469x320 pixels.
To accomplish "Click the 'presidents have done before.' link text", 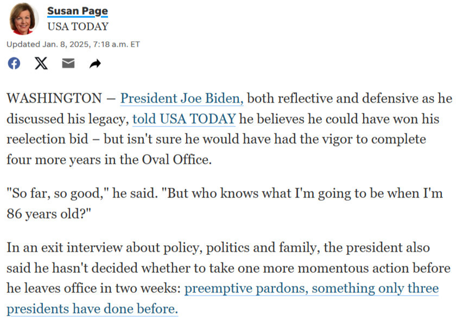I will 92,309.
